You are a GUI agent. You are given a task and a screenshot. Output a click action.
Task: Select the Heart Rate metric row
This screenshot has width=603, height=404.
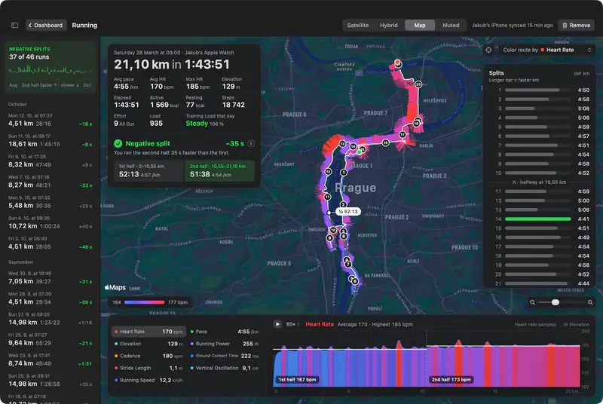tap(149, 332)
